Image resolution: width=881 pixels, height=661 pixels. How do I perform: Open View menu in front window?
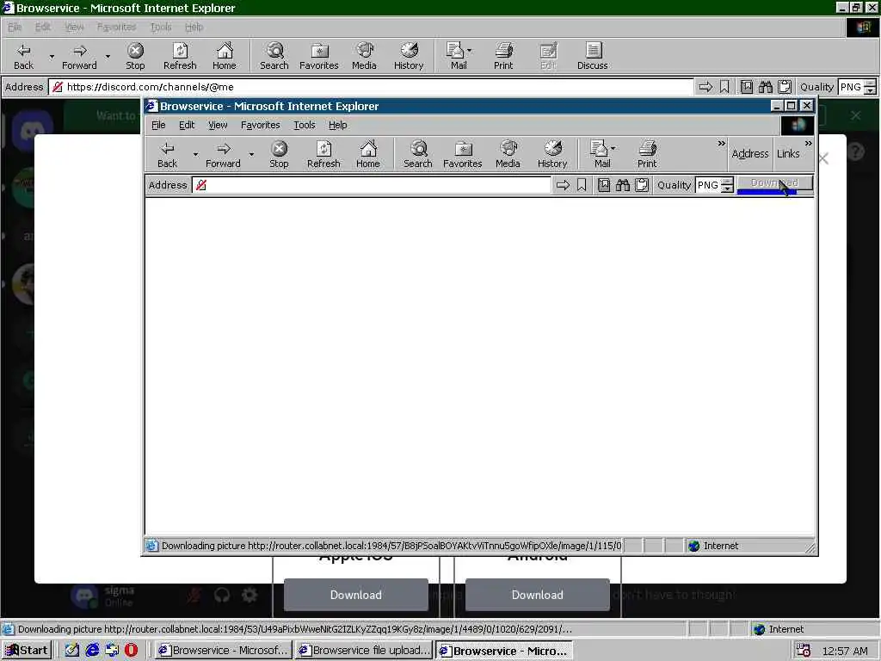tap(218, 125)
